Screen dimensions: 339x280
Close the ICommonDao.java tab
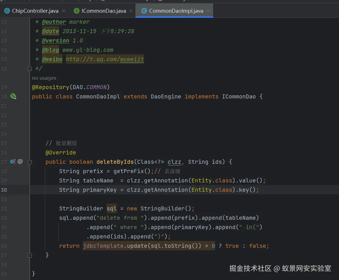tap(131, 10)
